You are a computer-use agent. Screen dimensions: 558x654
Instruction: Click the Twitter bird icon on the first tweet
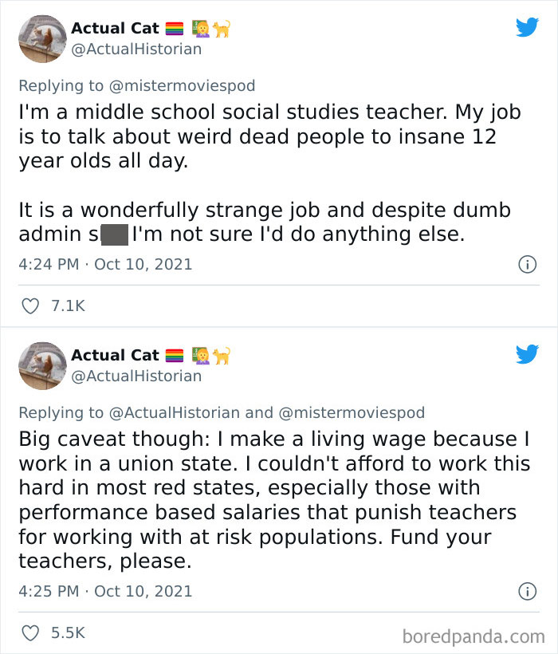click(x=527, y=26)
